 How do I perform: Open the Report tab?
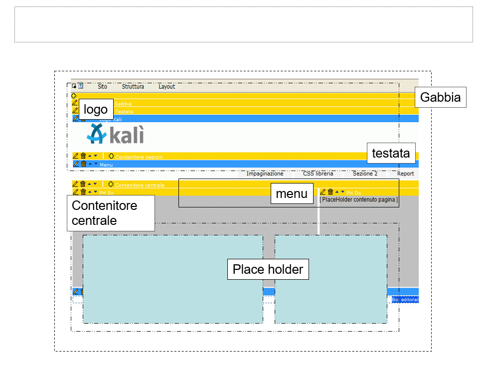(x=405, y=174)
